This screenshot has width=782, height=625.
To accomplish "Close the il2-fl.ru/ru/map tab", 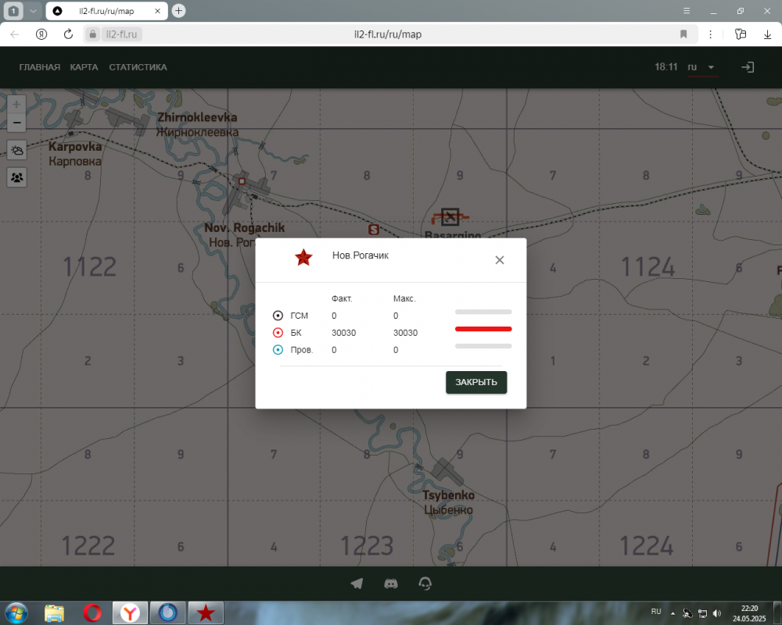I will point(158,10).
